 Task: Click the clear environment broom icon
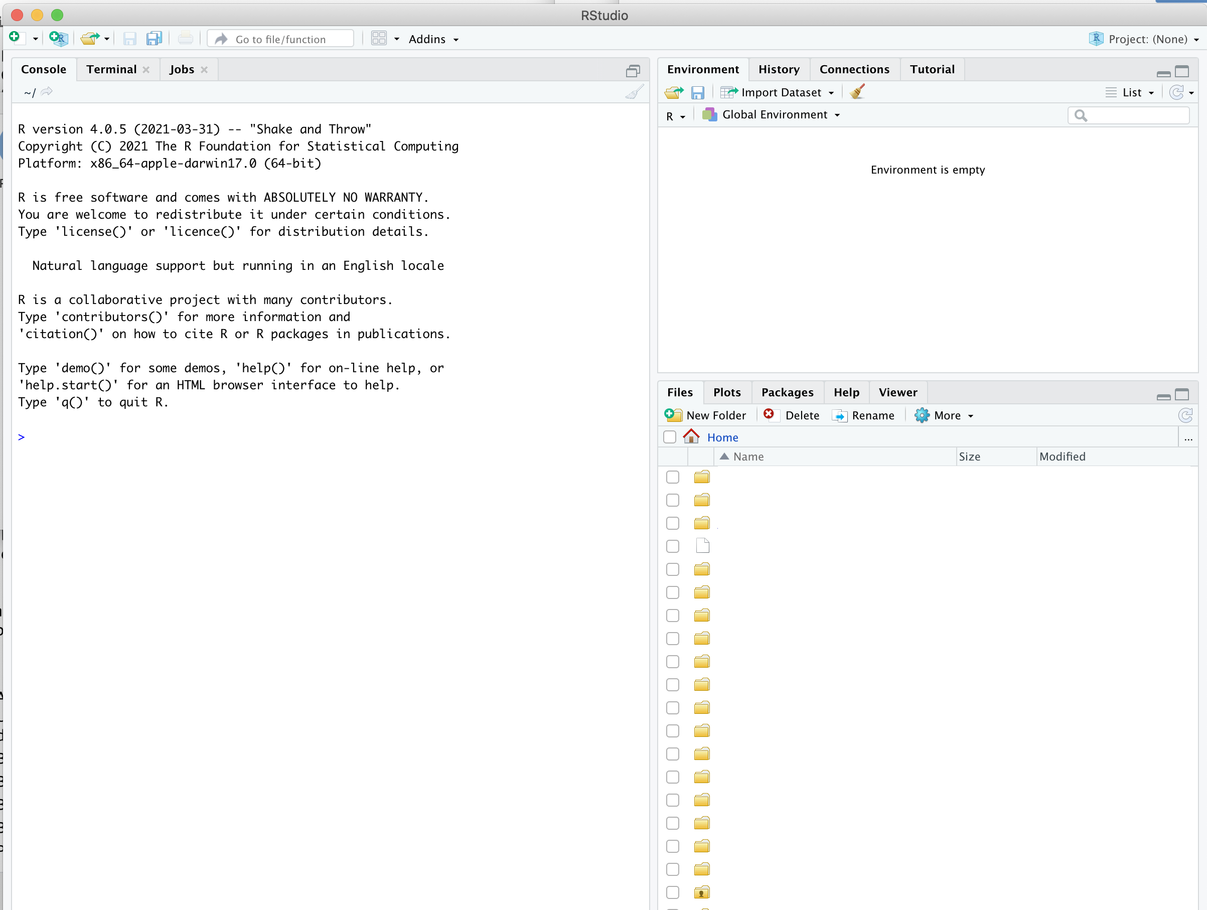point(857,92)
